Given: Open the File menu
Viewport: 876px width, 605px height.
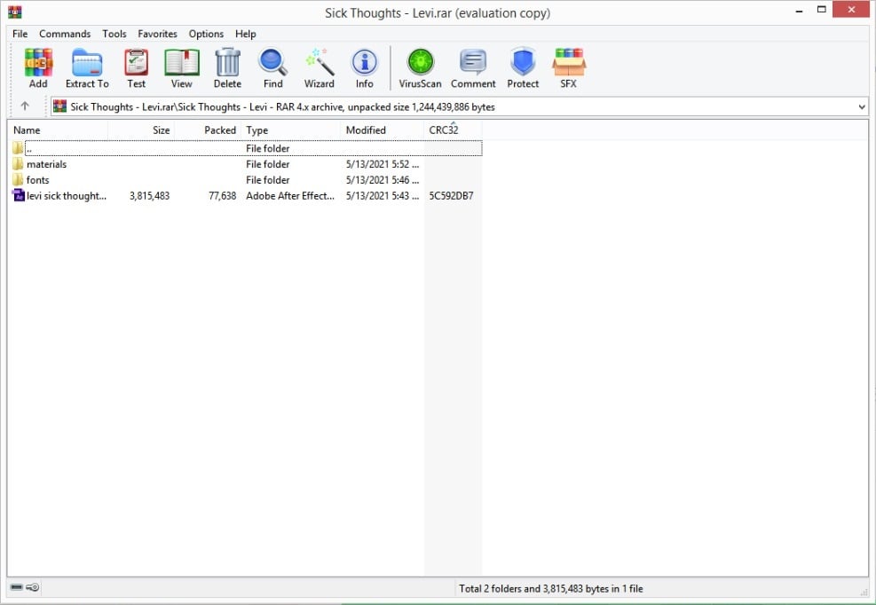Looking at the screenshot, I should 20,34.
